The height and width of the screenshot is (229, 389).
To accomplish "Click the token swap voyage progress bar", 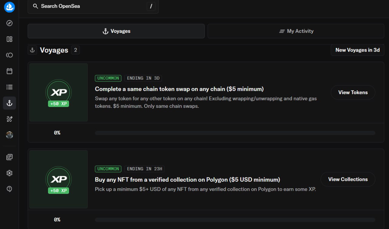I will (x=235, y=133).
